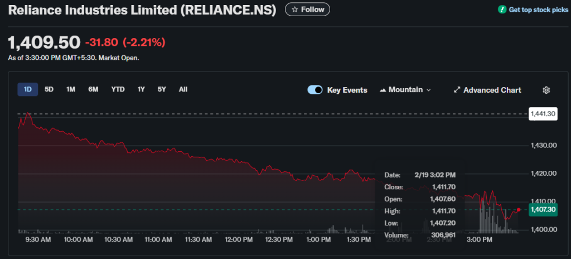Open the Advanced Chart view
Screen dimensions: 571x259
point(487,90)
